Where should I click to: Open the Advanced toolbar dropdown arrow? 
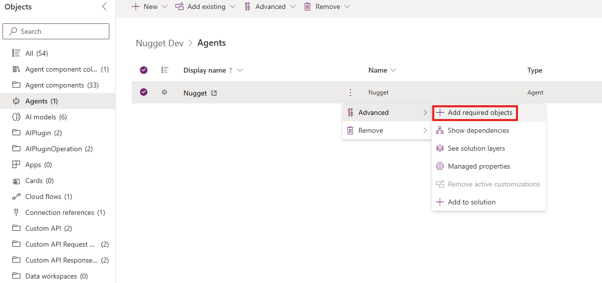coord(292,6)
